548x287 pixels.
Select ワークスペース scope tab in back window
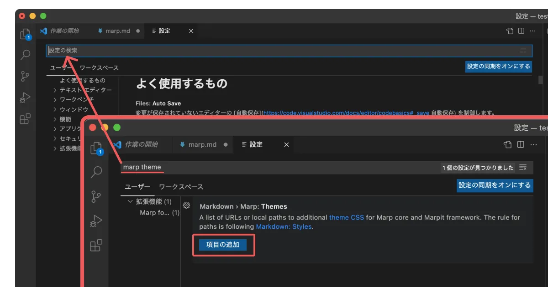99,67
